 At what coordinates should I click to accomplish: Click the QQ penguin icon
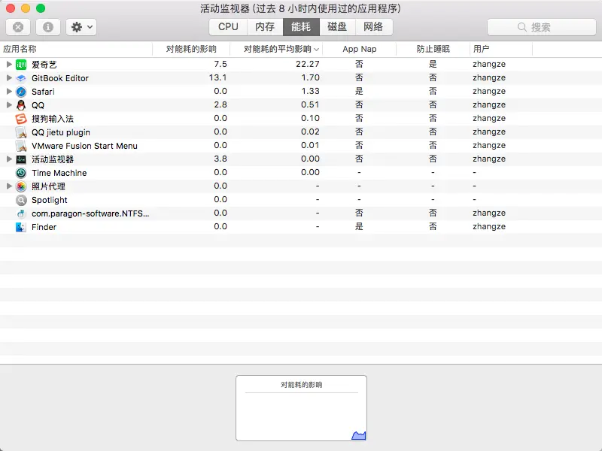tap(21, 105)
